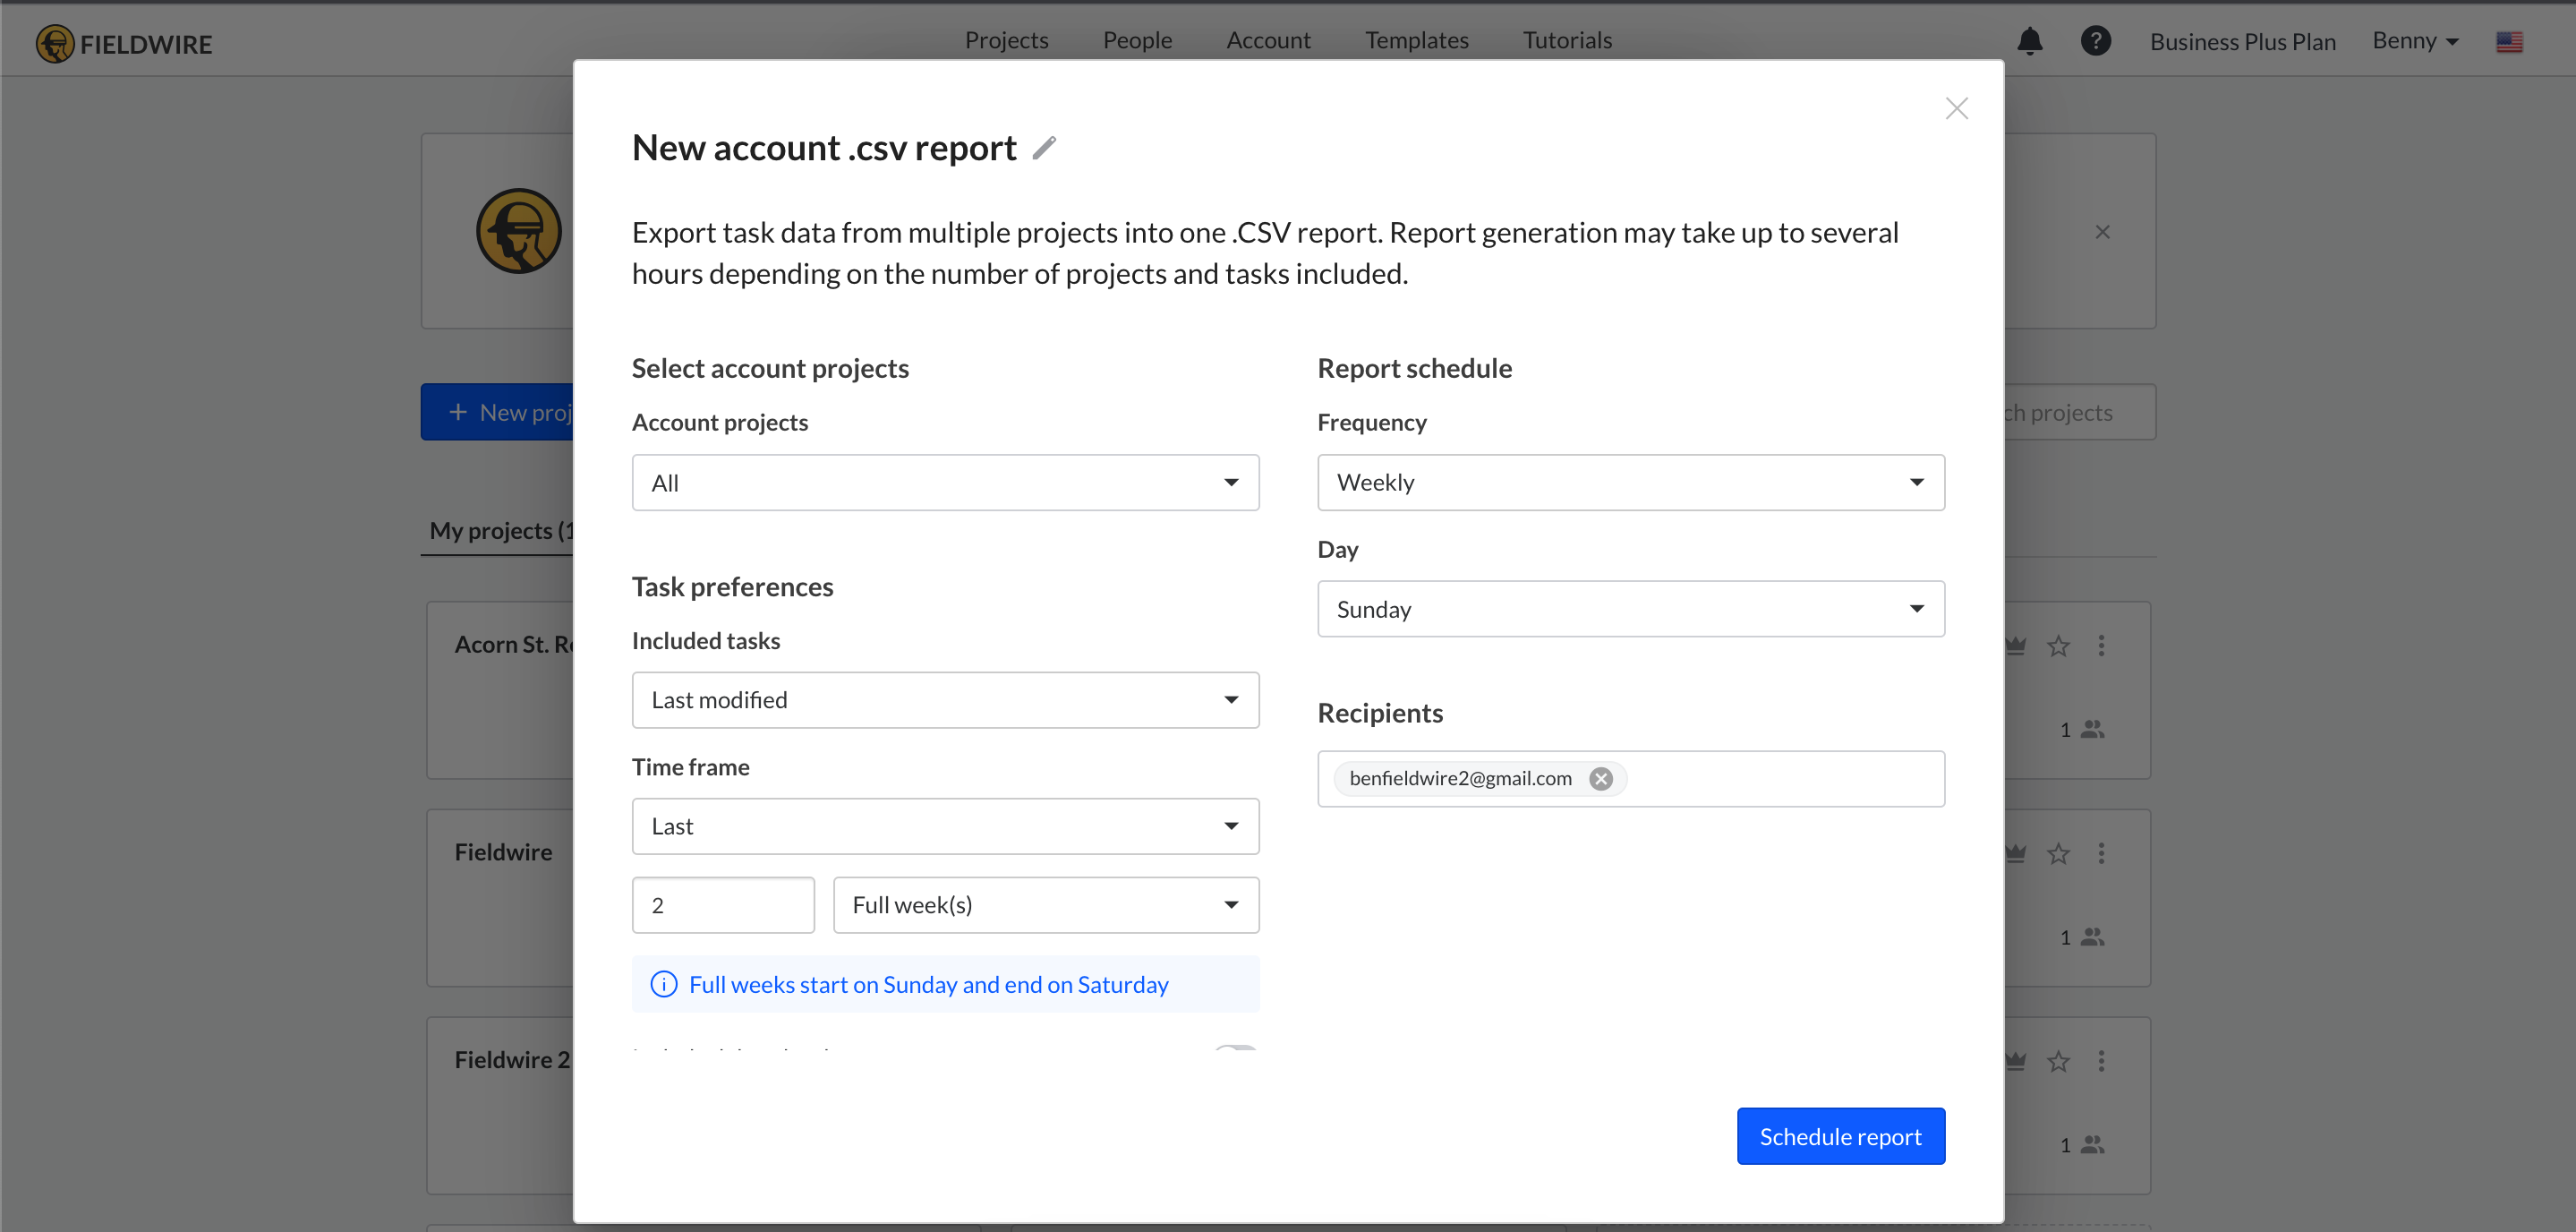Toggle the partially visible switch below time frame

(x=1235, y=1048)
